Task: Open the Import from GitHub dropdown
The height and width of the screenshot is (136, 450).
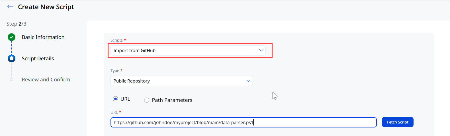Action: (188, 50)
